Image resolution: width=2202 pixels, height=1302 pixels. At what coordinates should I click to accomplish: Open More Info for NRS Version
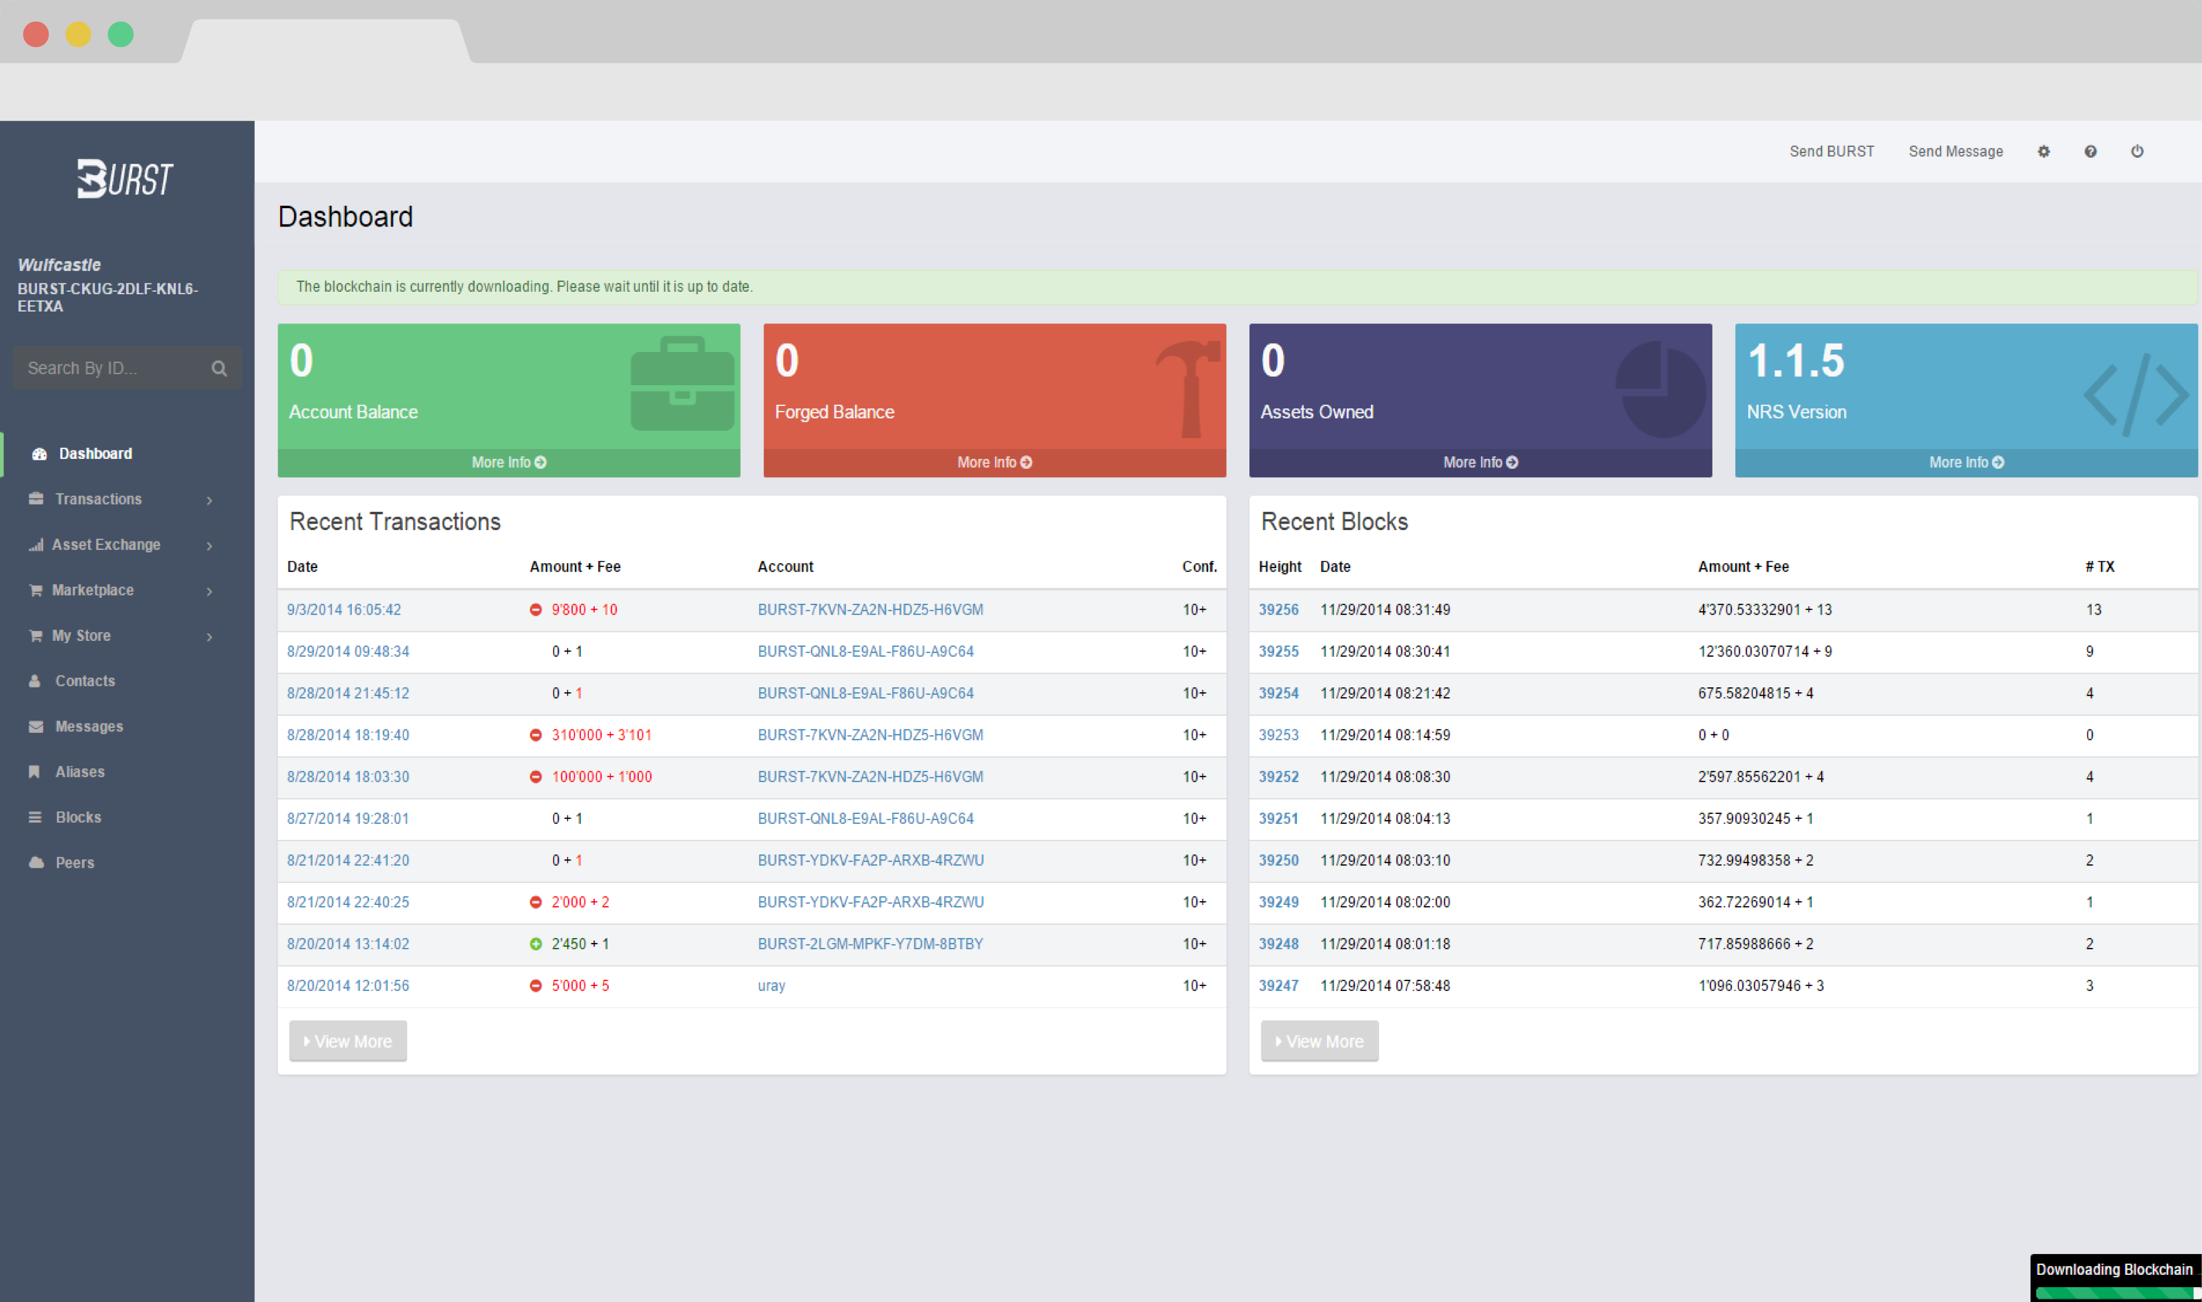pos(1966,462)
